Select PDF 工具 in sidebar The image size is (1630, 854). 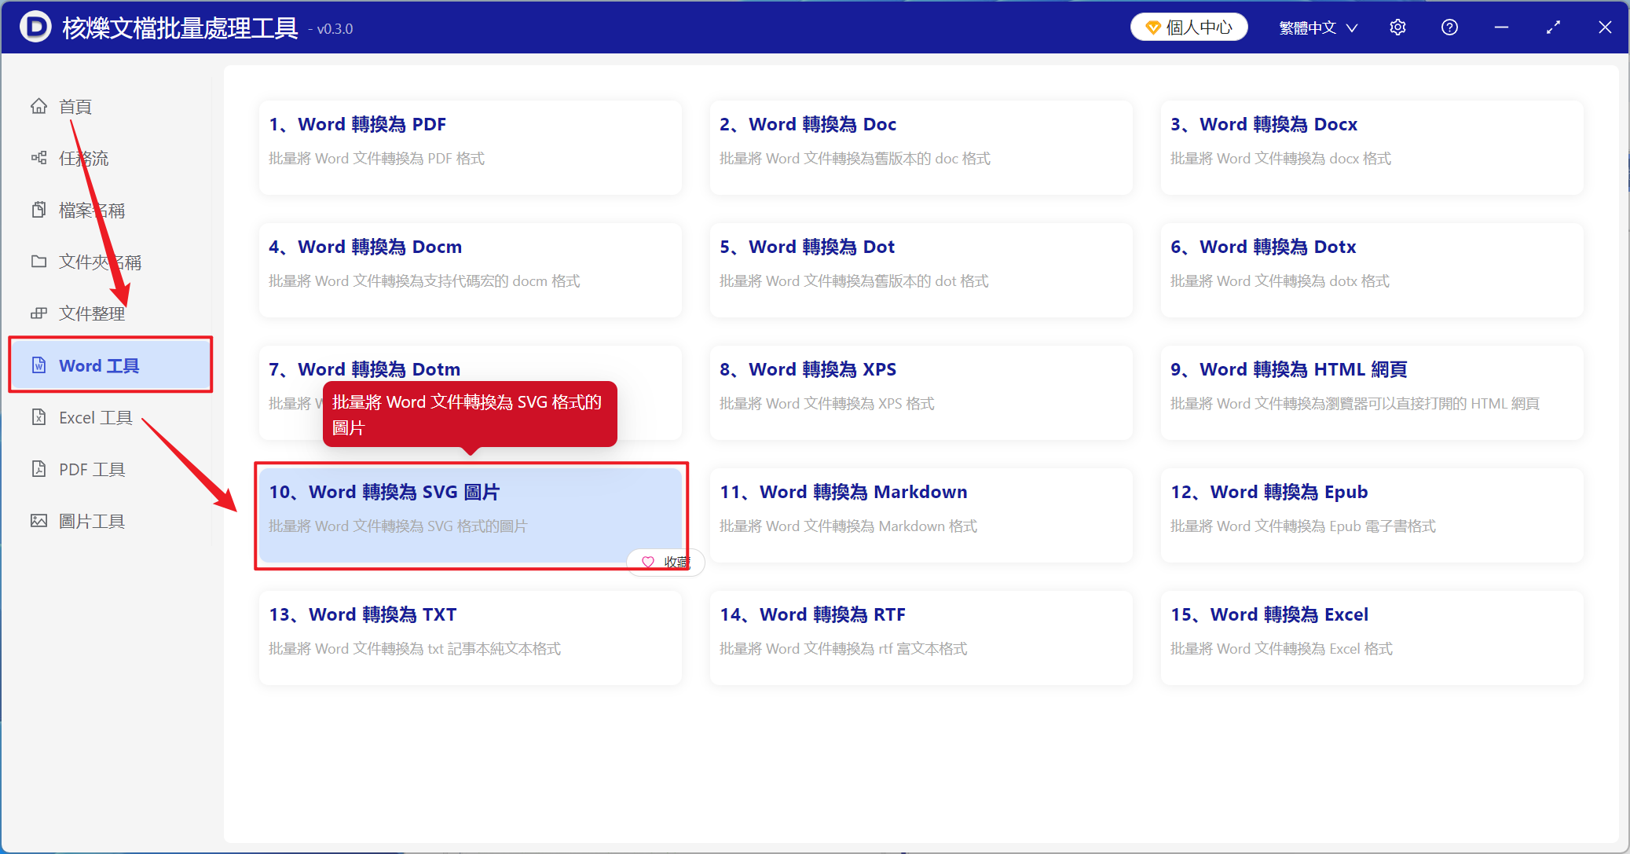click(x=92, y=469)
